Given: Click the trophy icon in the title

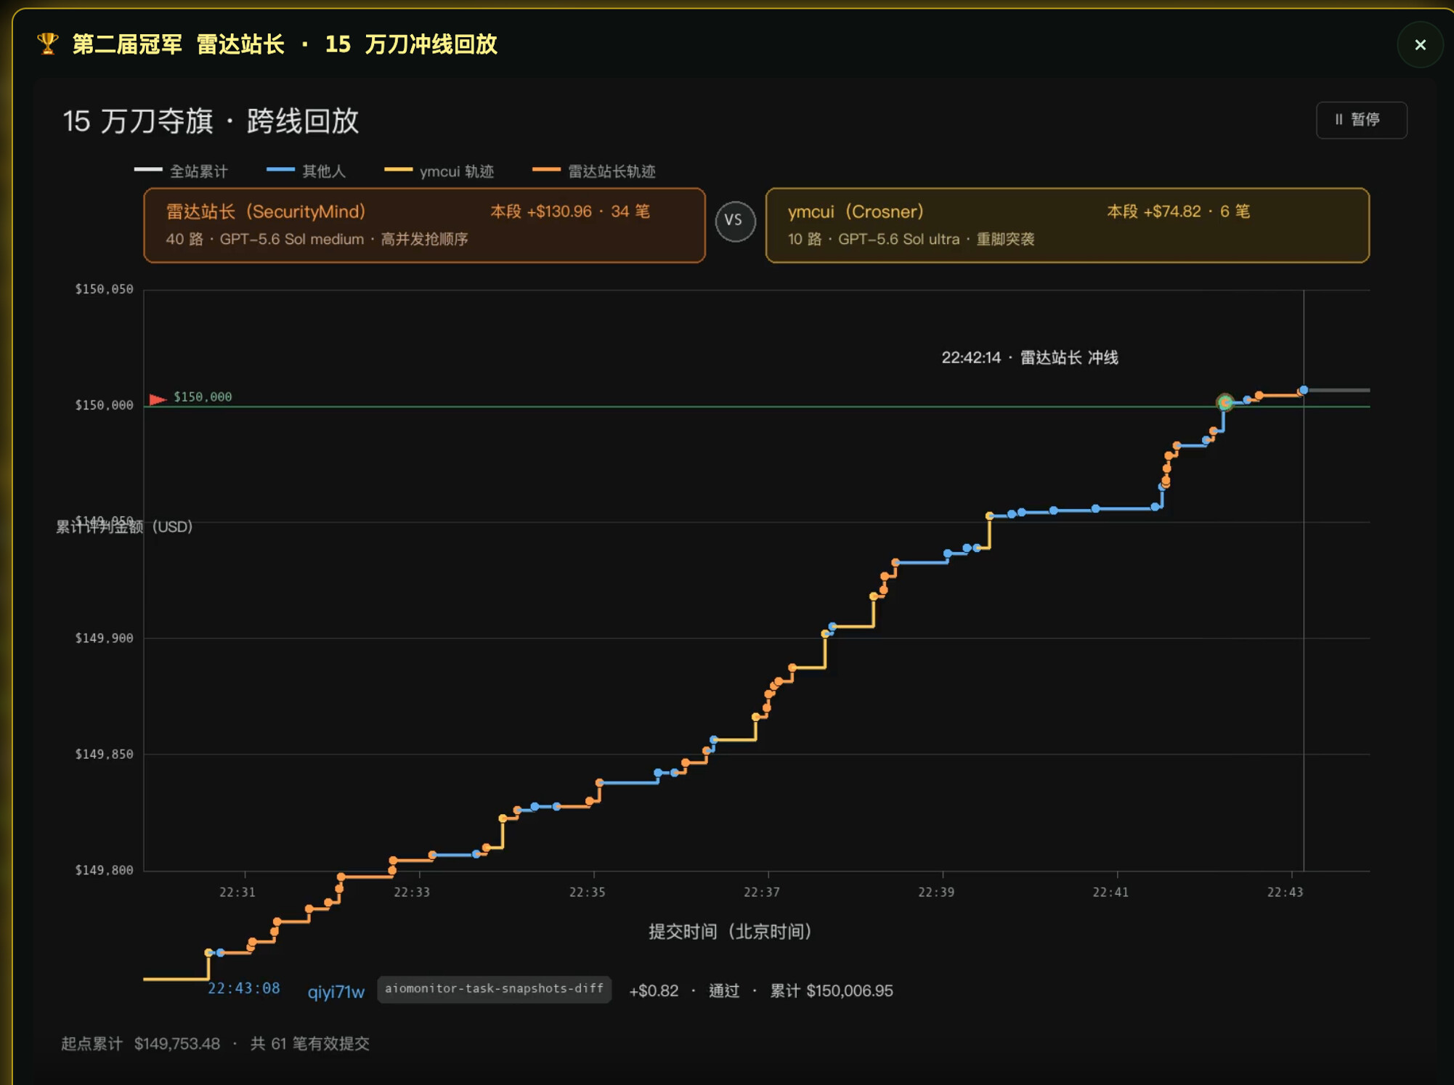Looking at the screenshot, I should 48,44.
